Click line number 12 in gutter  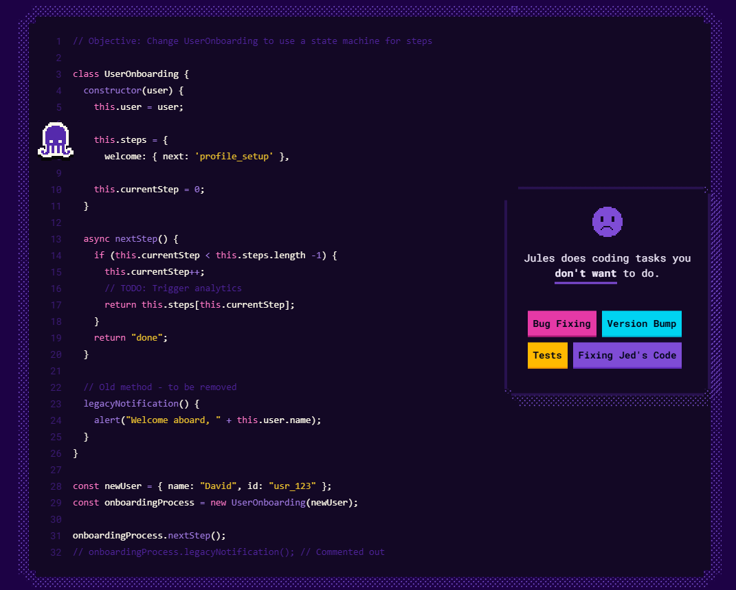tap(56, 223)
